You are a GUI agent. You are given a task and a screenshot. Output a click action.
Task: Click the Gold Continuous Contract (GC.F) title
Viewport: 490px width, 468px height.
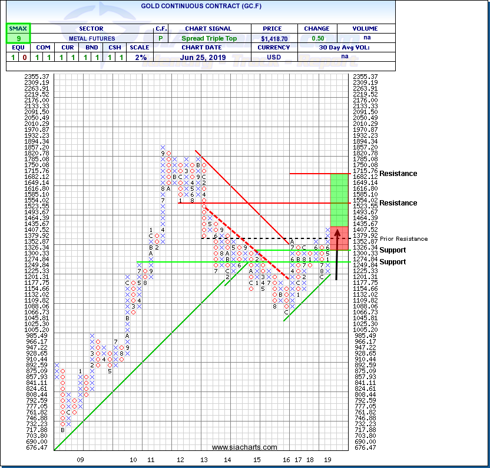coord(198,6)
